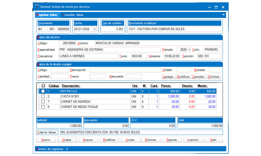Viewport: 261px width, 156px height.
Task: Click the Alumno name field
Action: 158,43
